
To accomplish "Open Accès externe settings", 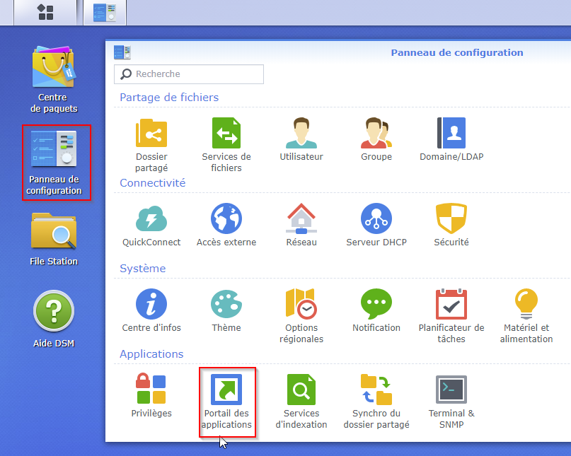I will tap(226, 225).
